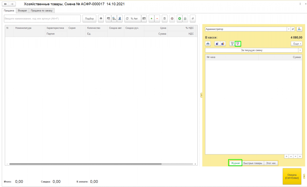Click the Подбор button
The height and width of the screenshot is (187, 307).
[x=89, y=19]
